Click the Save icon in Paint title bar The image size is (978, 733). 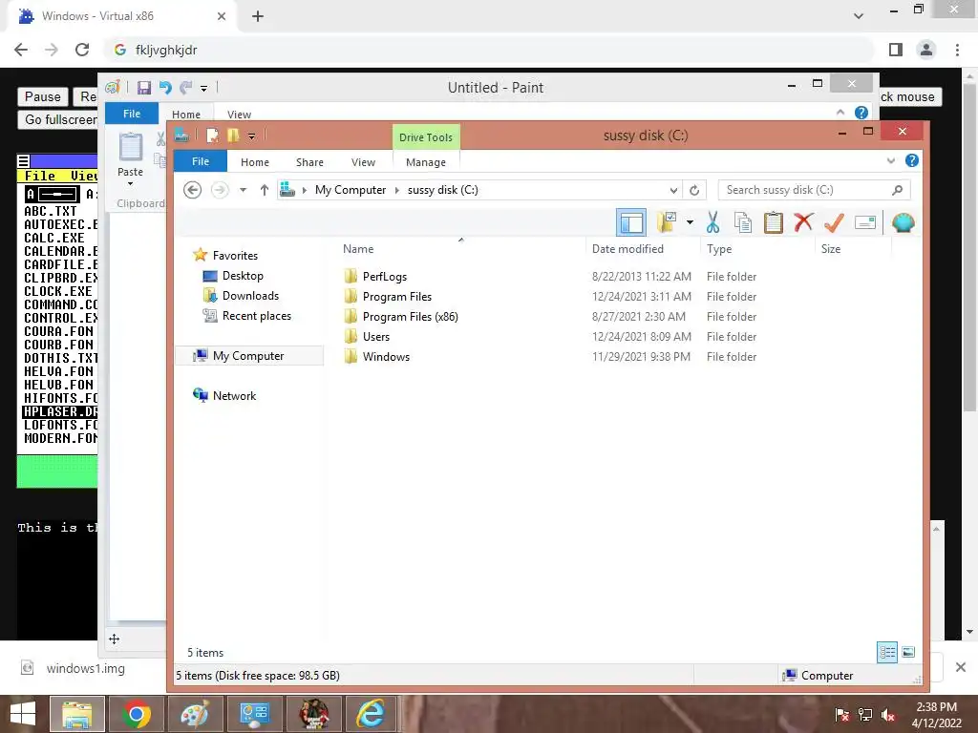144,88
